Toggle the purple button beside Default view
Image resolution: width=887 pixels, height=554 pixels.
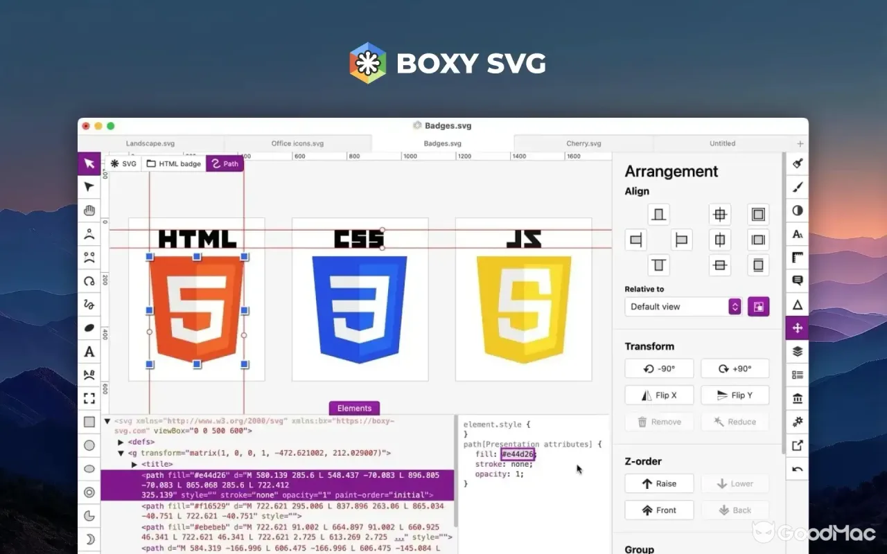tap(758, 306)
